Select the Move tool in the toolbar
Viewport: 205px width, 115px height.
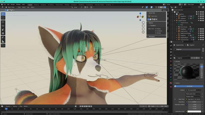coord(3,22)
